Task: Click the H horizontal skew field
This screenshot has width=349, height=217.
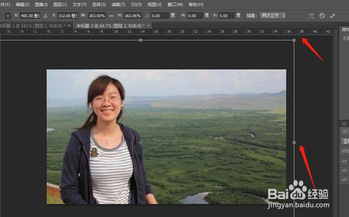Action: (x=195, y=16)
